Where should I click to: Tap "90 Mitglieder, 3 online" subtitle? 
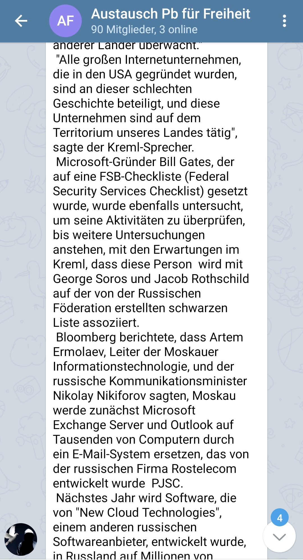(x=144, y=30)
